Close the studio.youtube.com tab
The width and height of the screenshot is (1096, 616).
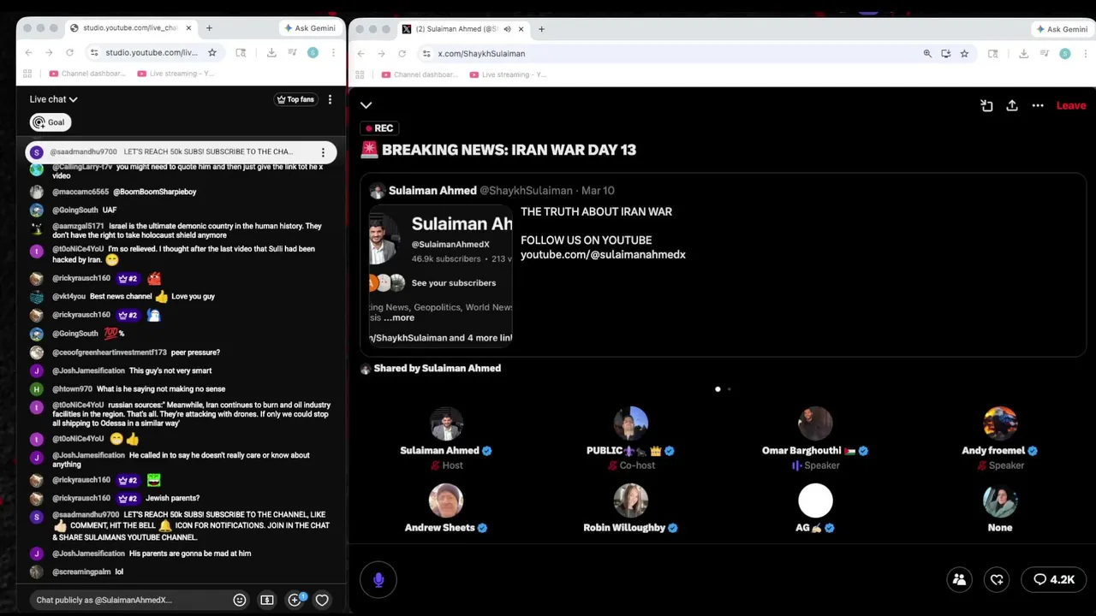pos(189,28)
